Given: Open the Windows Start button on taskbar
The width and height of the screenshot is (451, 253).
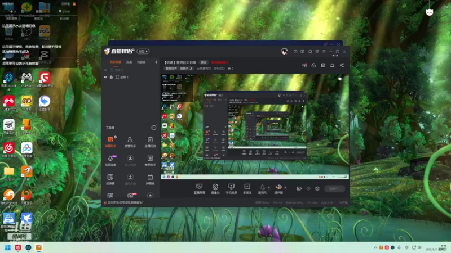Looking at the screenshot, I should (x=8, y=247).
